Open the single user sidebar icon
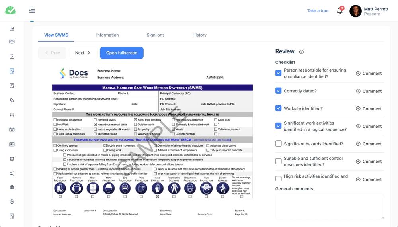398x227 pixels. (x=12, y=115)
